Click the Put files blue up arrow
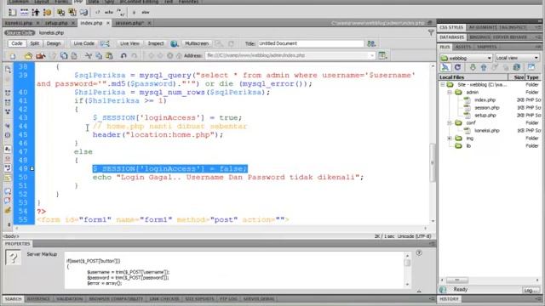Image resolution: width=545 pixels, height=306 pixels. point(484,67)
